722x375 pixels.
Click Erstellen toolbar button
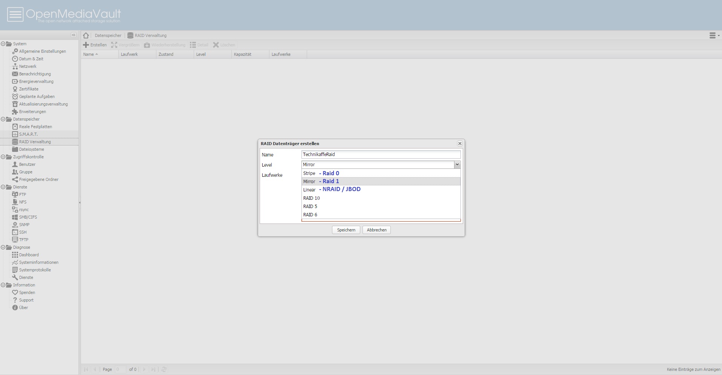[95, 45]
